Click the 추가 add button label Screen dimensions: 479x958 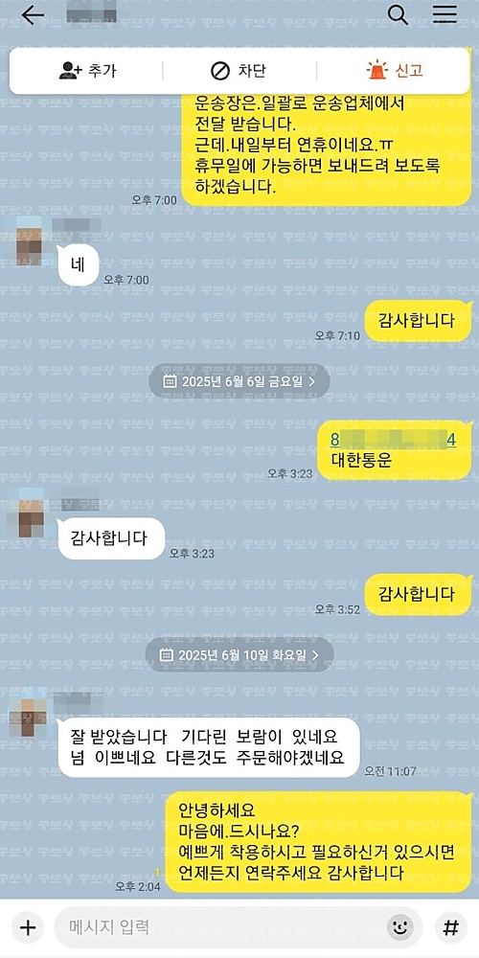click(x=101, y=71)
